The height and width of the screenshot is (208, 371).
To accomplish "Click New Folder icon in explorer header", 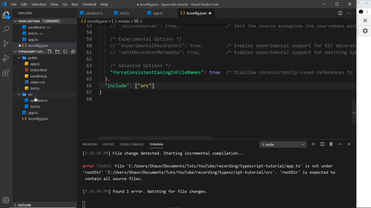I will point(57,51).
